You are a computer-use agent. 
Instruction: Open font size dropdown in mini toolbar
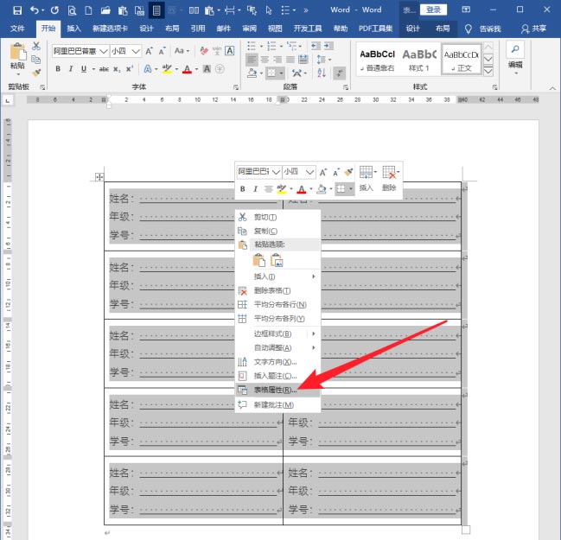click(x=310, y=172)
